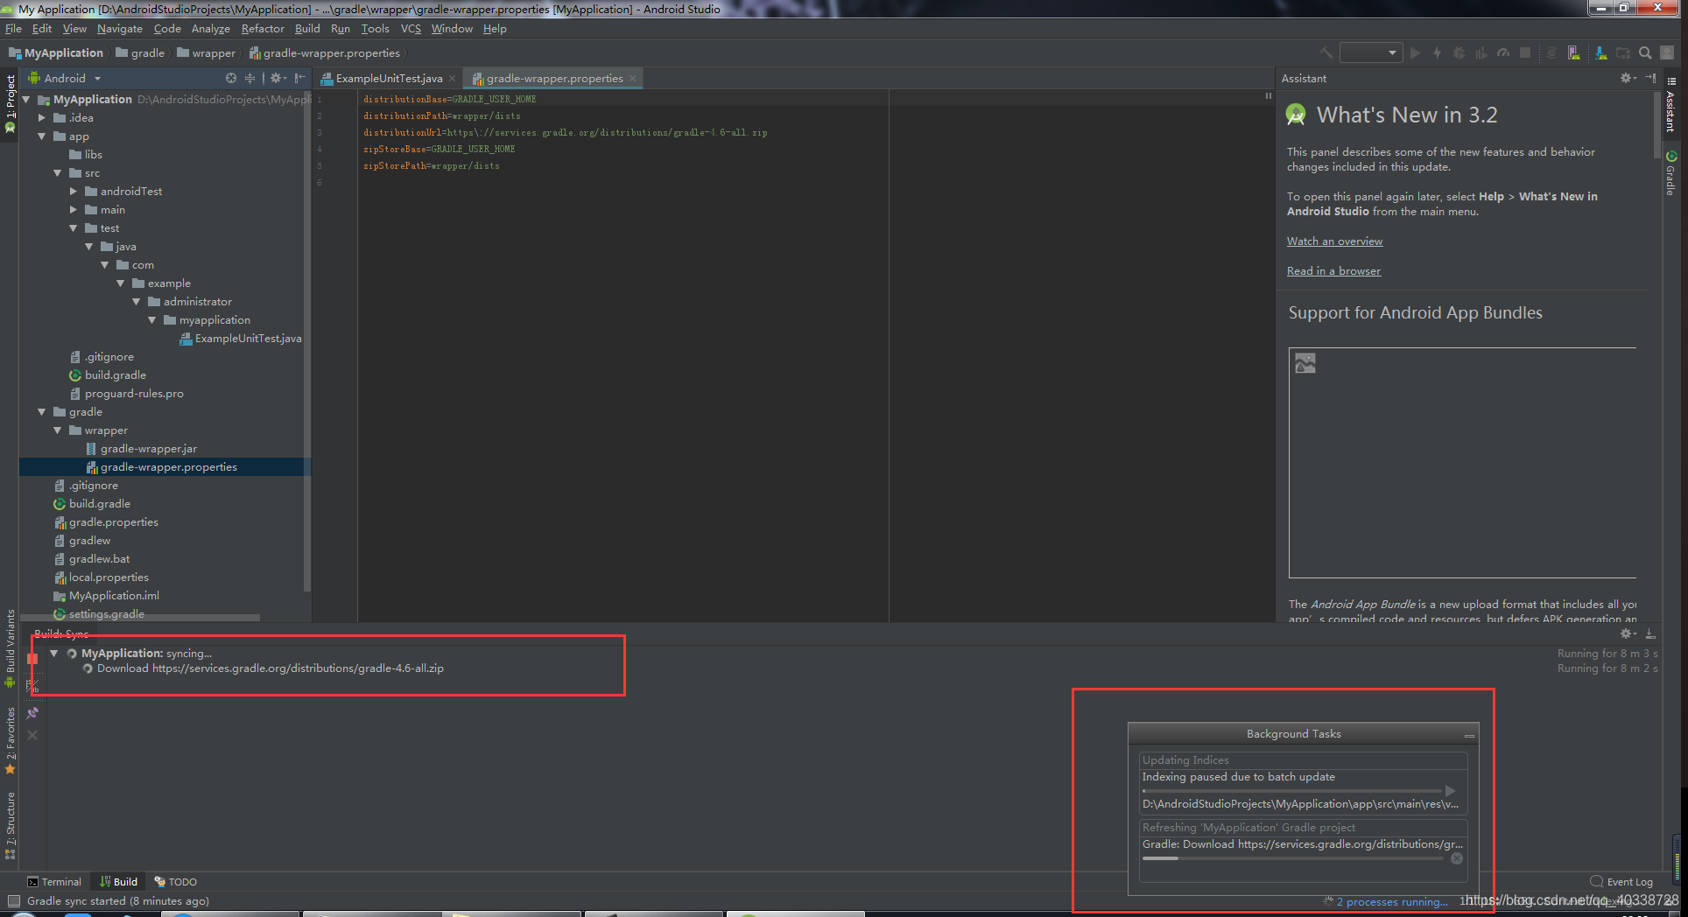Hide the Assistant panel
The width and height of the screenshot is (1688, 917).
[1650, 78]
